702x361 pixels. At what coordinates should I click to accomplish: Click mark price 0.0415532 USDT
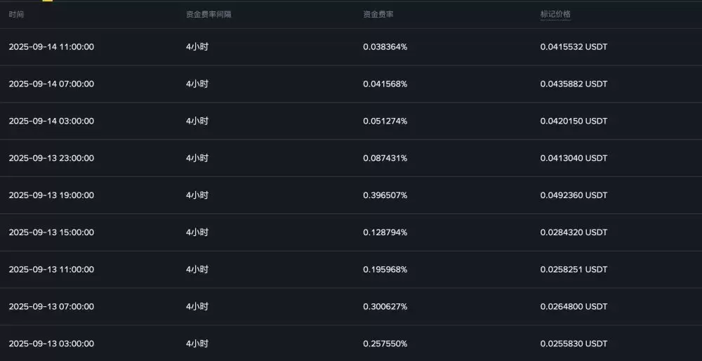[x=574, y=47]
